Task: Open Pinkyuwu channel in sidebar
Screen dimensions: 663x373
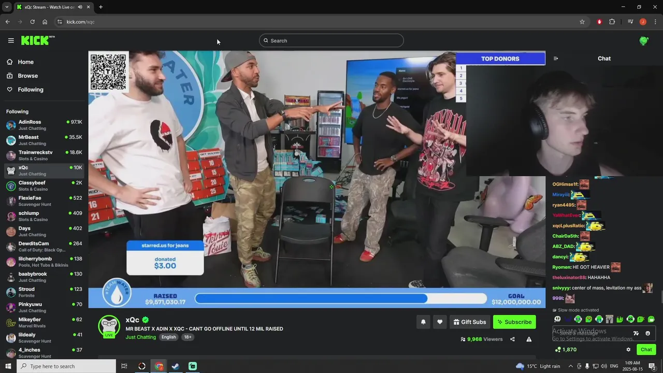Action: tap(44, 307)
